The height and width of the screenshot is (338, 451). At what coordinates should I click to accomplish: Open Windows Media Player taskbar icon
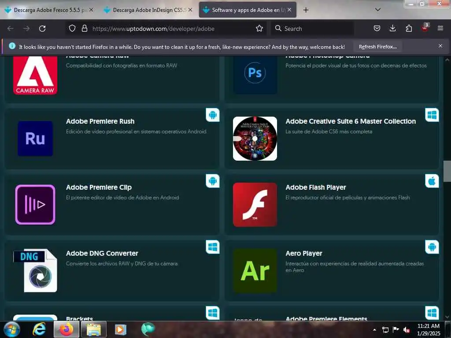pos(121,329)
